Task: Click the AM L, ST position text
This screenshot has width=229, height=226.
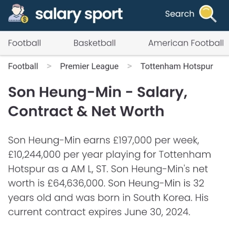Action: [x=89, y=169]
